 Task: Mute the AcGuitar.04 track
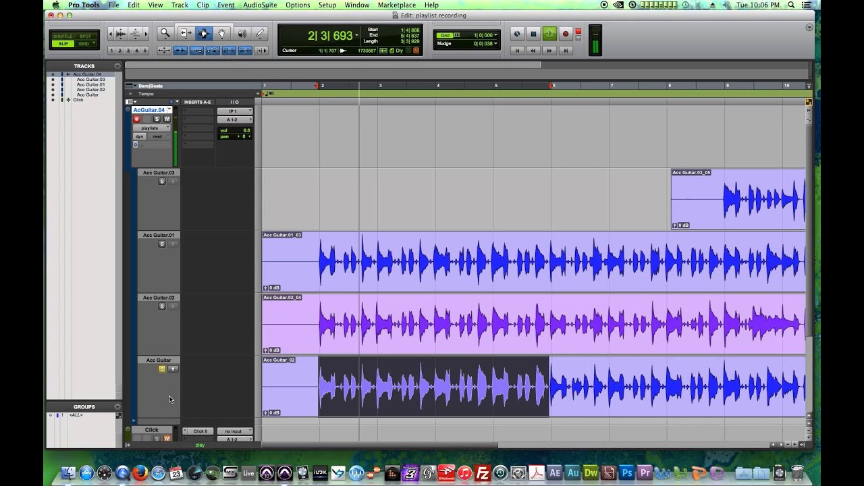167,119
